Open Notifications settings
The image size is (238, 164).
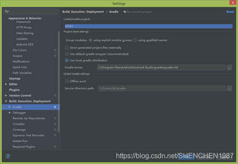point(21,61)
